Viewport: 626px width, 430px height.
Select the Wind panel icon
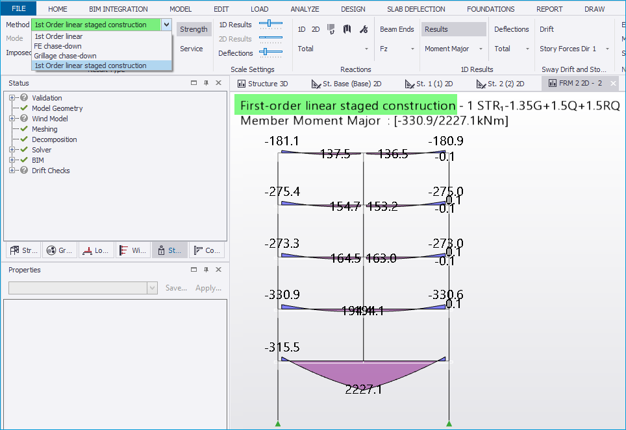click(132, 250)
